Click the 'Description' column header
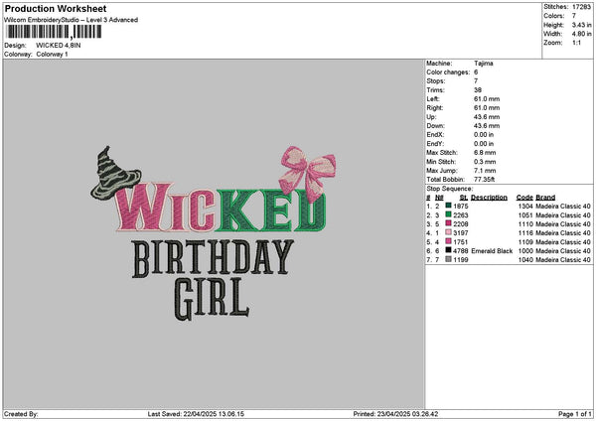596x421 pixels. [489, 198]
